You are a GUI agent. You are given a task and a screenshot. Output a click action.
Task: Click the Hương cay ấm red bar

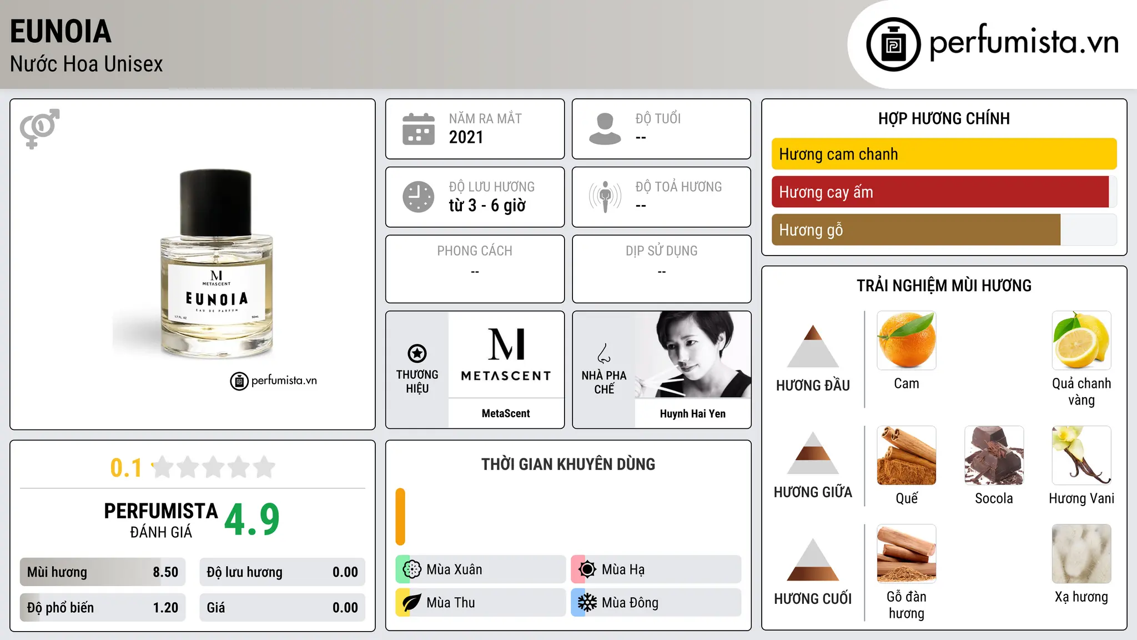click(x=940, y=192)
